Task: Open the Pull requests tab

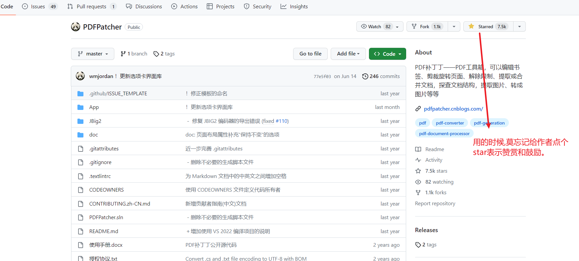Action: (x=92, y=6)
